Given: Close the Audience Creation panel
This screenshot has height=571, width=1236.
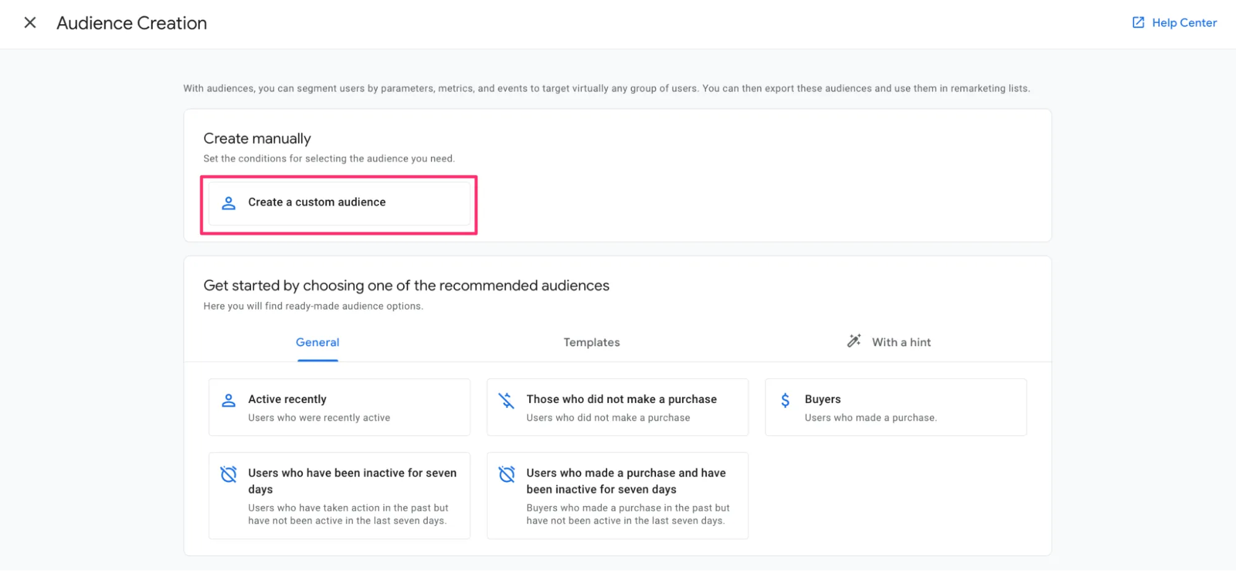Looking at the screenshot, I should (30, 23).
